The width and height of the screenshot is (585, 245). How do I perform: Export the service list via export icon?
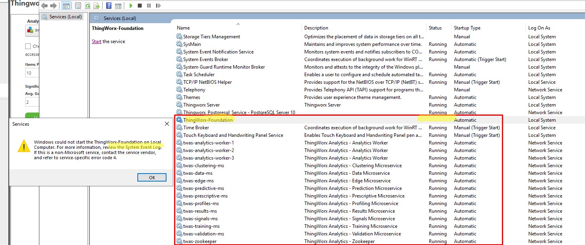coord(97,6)
